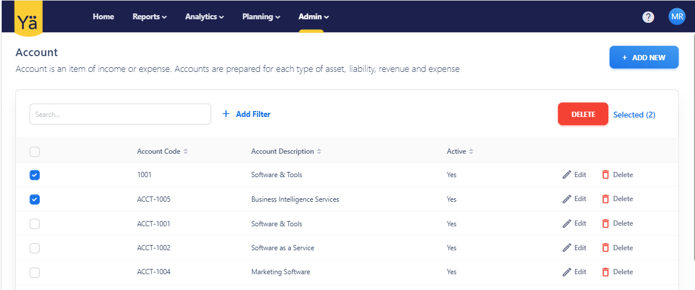
Task: Click trash icon for Marketing Software row
Action: (605, 272)
